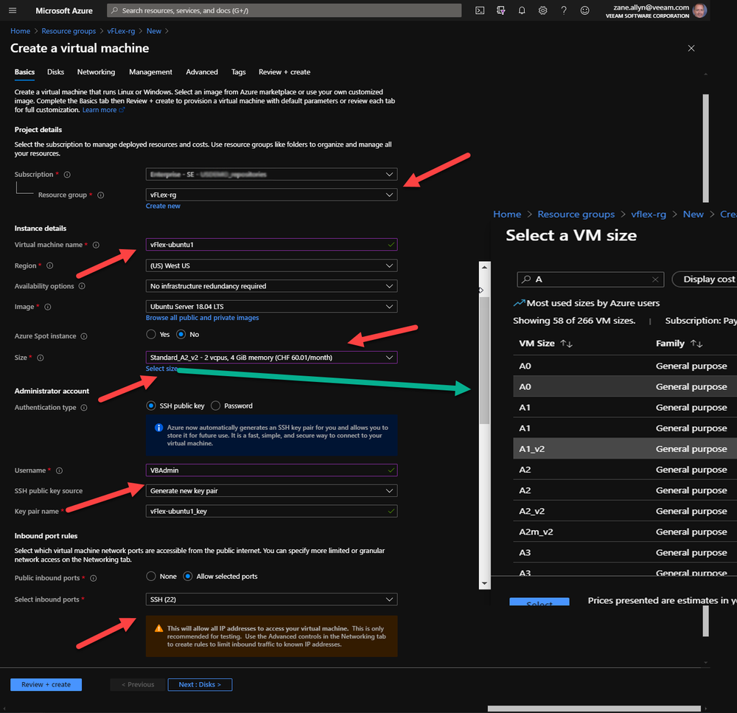Image resolution: width=737 pixels, height=713 pixels.
Task: Switch to the Disks tab
Action: point(55,72)
